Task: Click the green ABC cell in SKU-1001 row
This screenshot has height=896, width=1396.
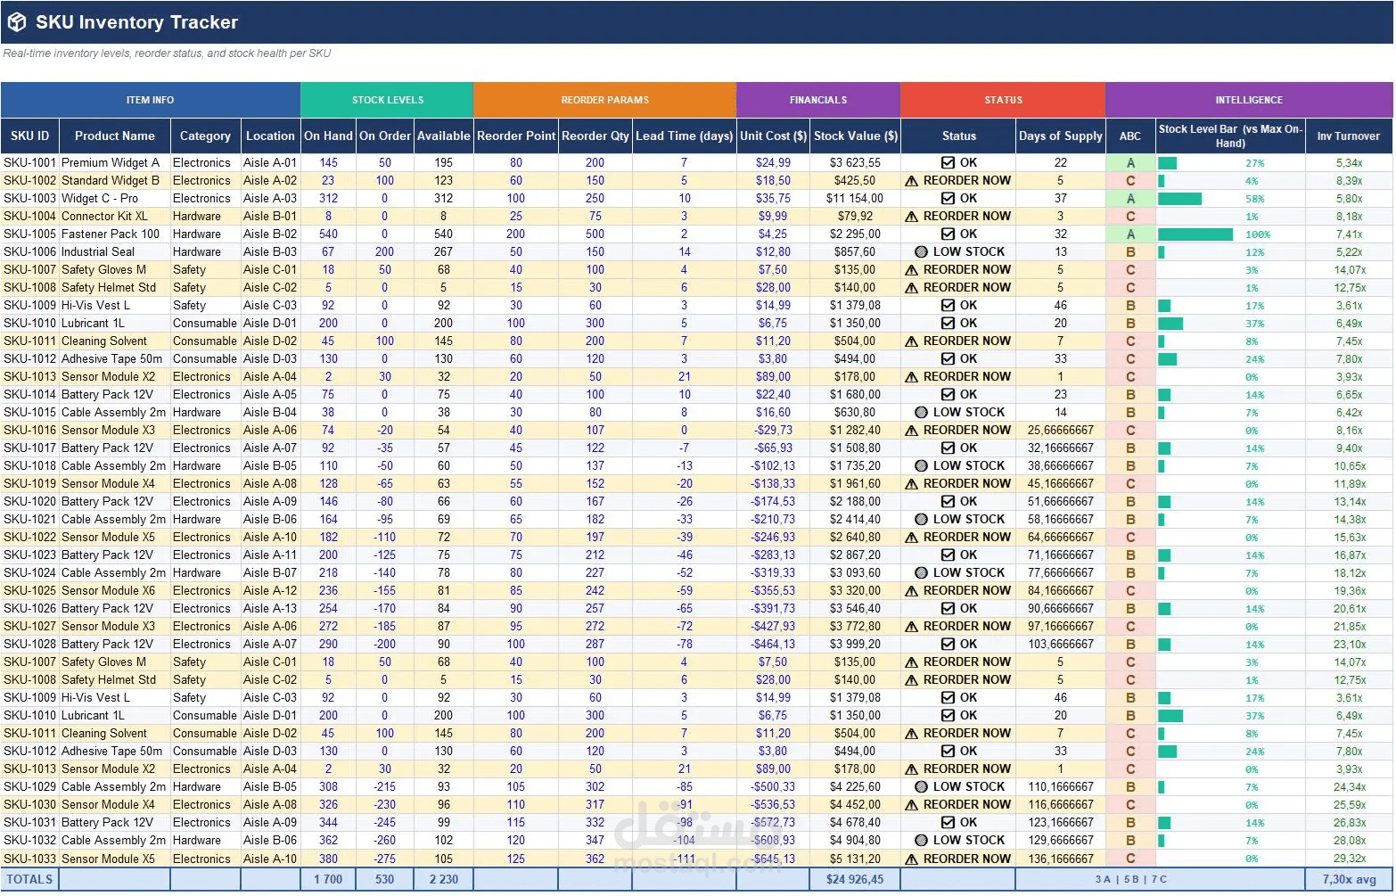Action: (x=1130, y=163)
